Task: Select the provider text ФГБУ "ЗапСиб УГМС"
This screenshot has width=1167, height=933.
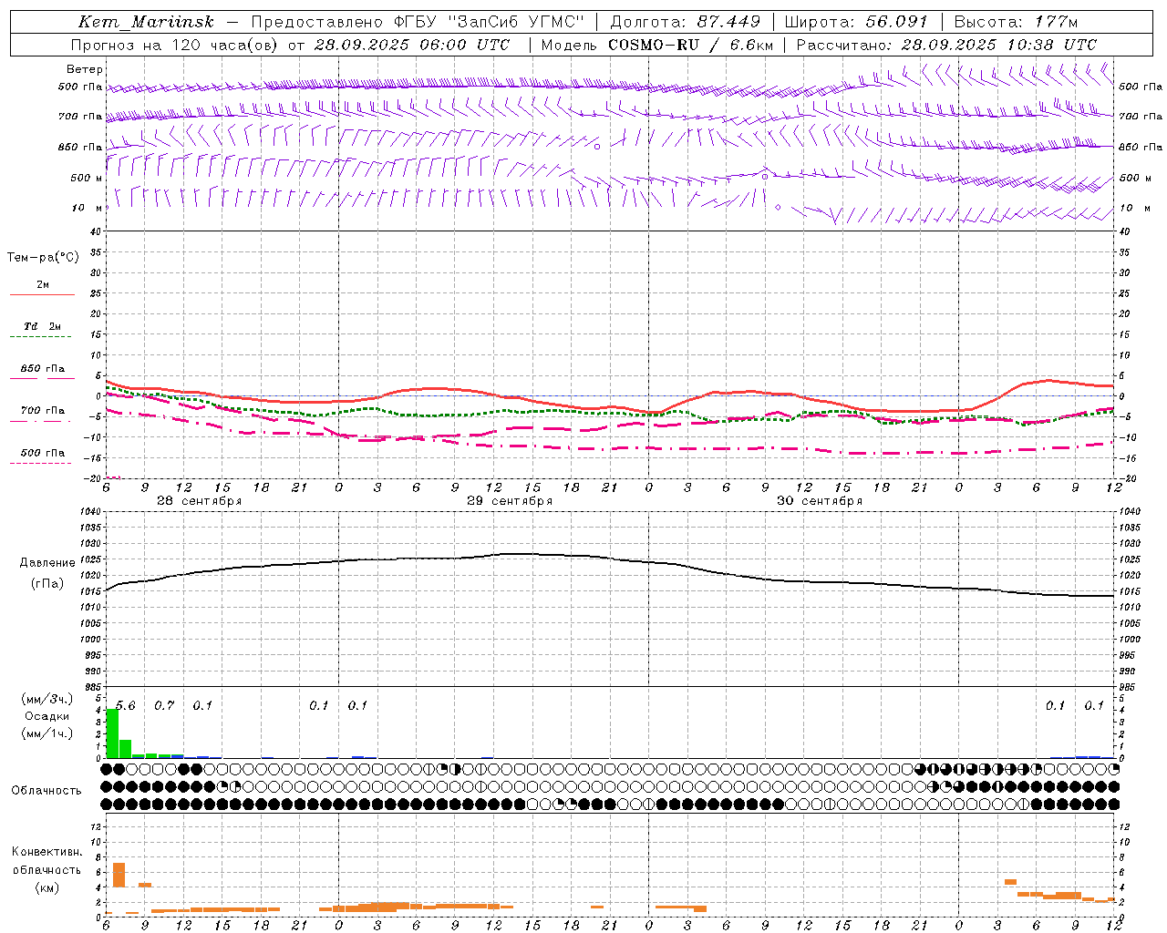Action: click(x=489, y=22)
